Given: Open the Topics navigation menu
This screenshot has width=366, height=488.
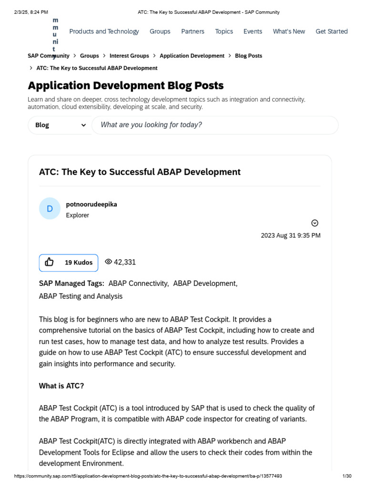Looking at the screenshot, I should (x=224, y=31).
